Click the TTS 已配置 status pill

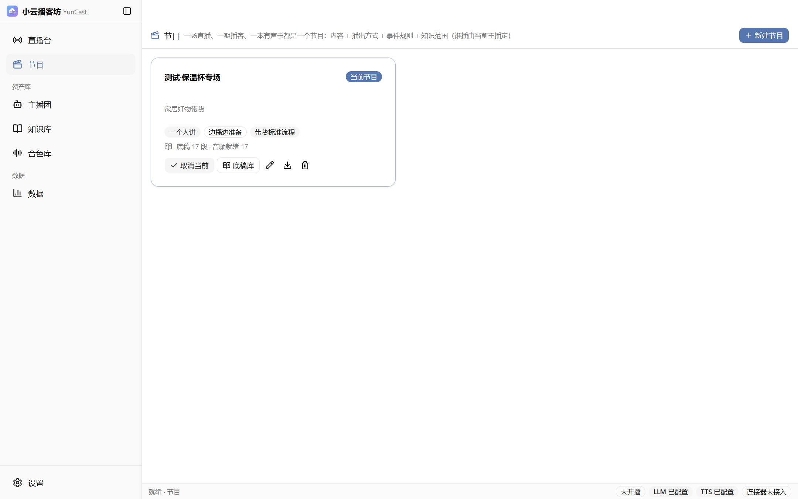point(717,492)
